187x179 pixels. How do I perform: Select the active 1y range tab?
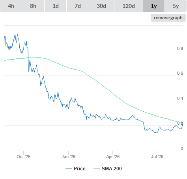(x=154, y=6)
